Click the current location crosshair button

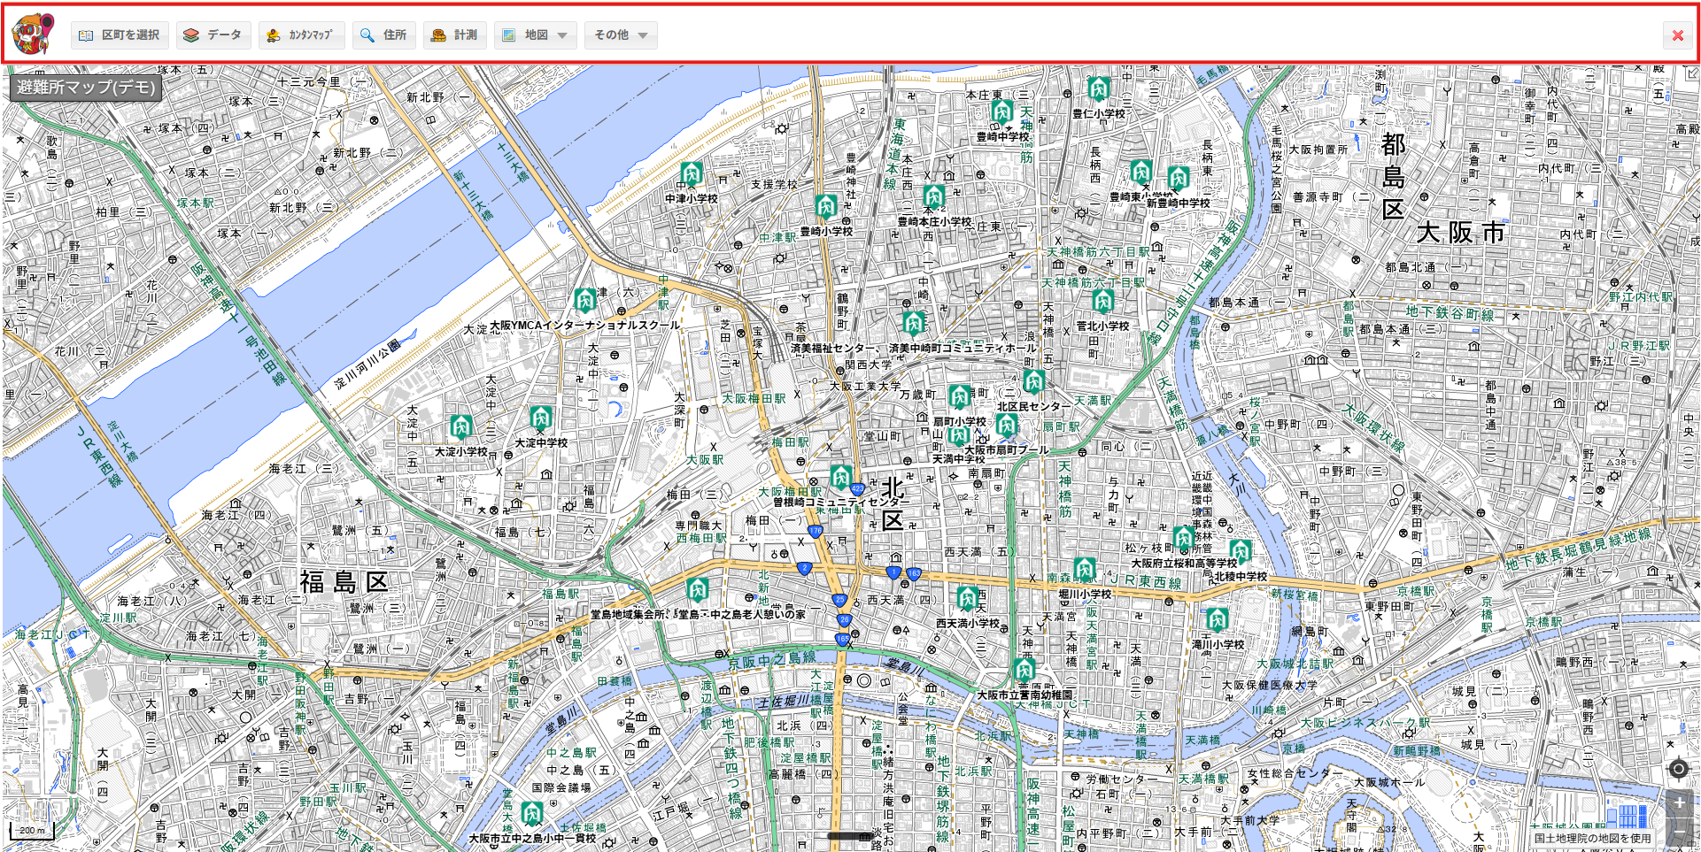(x=1678, y=769)
